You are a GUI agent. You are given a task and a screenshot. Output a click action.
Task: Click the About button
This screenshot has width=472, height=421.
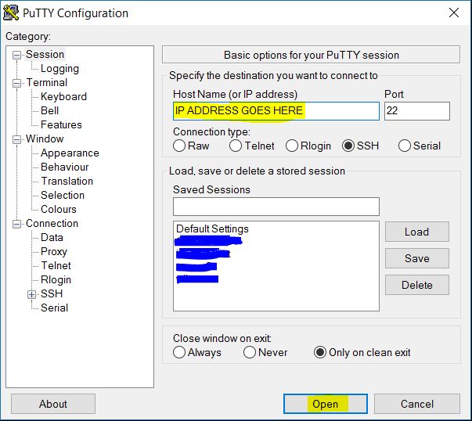(53, 404)
